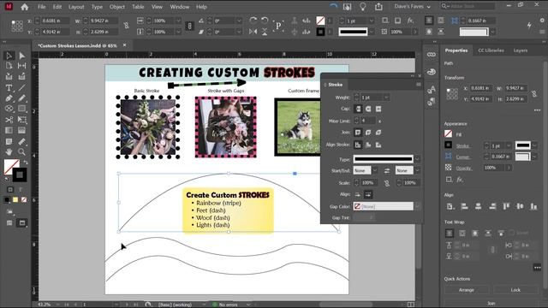548x308 pixels.
Task: Choose Miter join in Stroke panel
Action: pos(358,133)
